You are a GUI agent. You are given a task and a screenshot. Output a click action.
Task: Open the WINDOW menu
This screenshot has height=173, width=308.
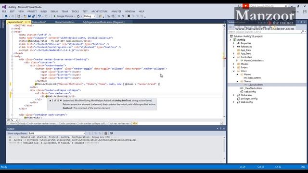tap(130, 12)
